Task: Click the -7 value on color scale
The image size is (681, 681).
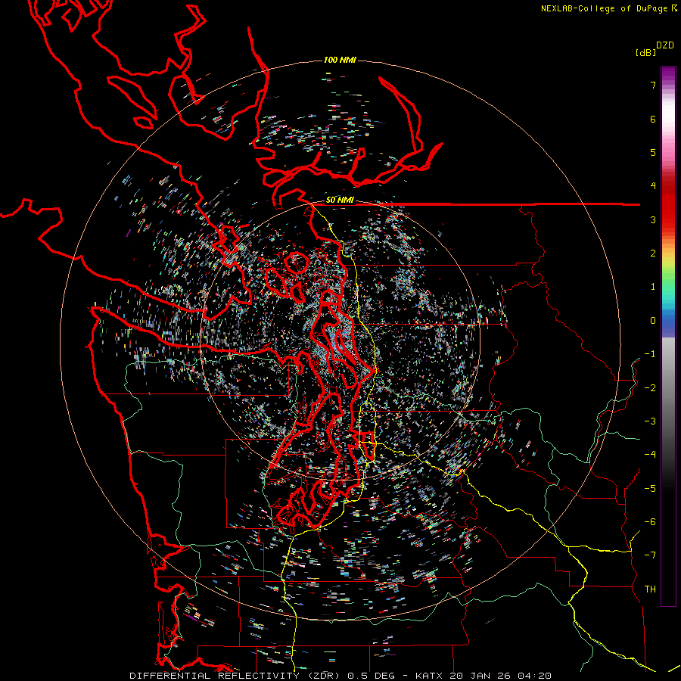Action: coord(650,555)
